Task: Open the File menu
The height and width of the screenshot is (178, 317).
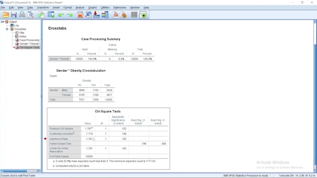Action: tap(3, 7)
